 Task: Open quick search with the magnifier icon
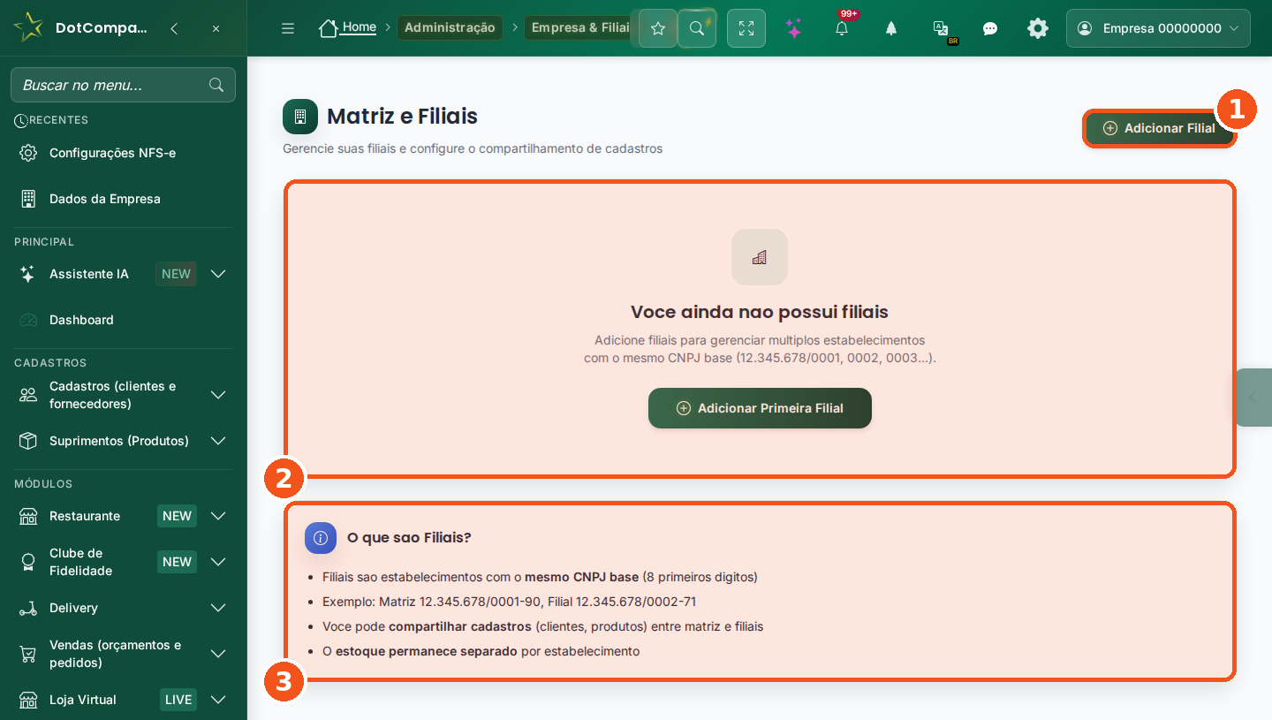coord(697,28)
